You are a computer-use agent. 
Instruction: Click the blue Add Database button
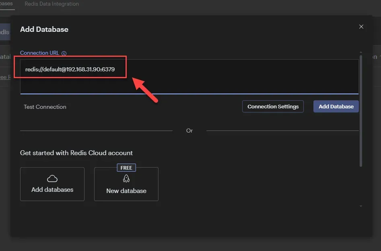click(x=336, y=106)
